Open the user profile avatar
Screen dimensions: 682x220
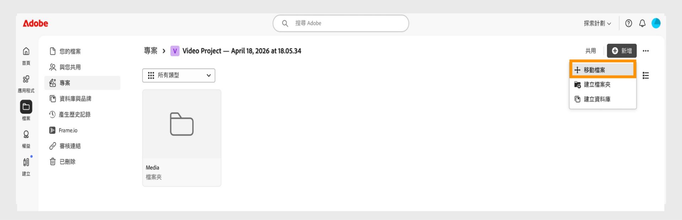[x=656, y=23]
